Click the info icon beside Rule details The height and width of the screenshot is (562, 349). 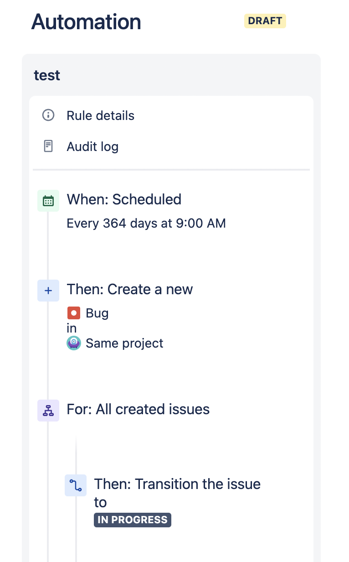pyautogui.click(x=48, y=115)
